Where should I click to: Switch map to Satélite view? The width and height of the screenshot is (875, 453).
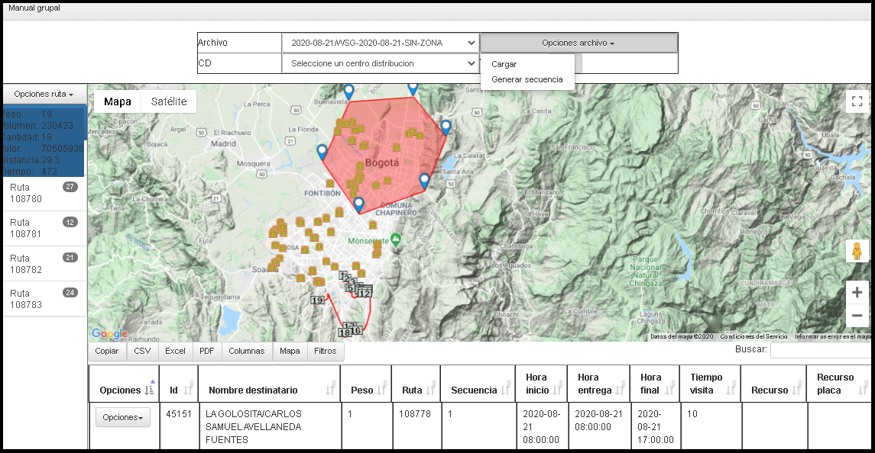[169, 101]
